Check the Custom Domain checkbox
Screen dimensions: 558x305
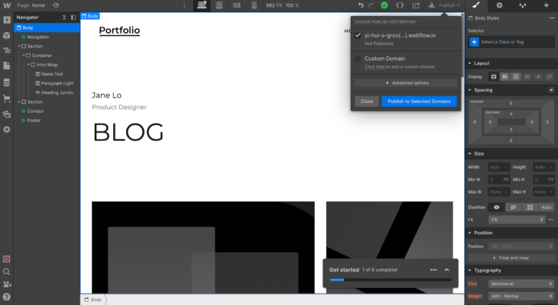point(358,59)
